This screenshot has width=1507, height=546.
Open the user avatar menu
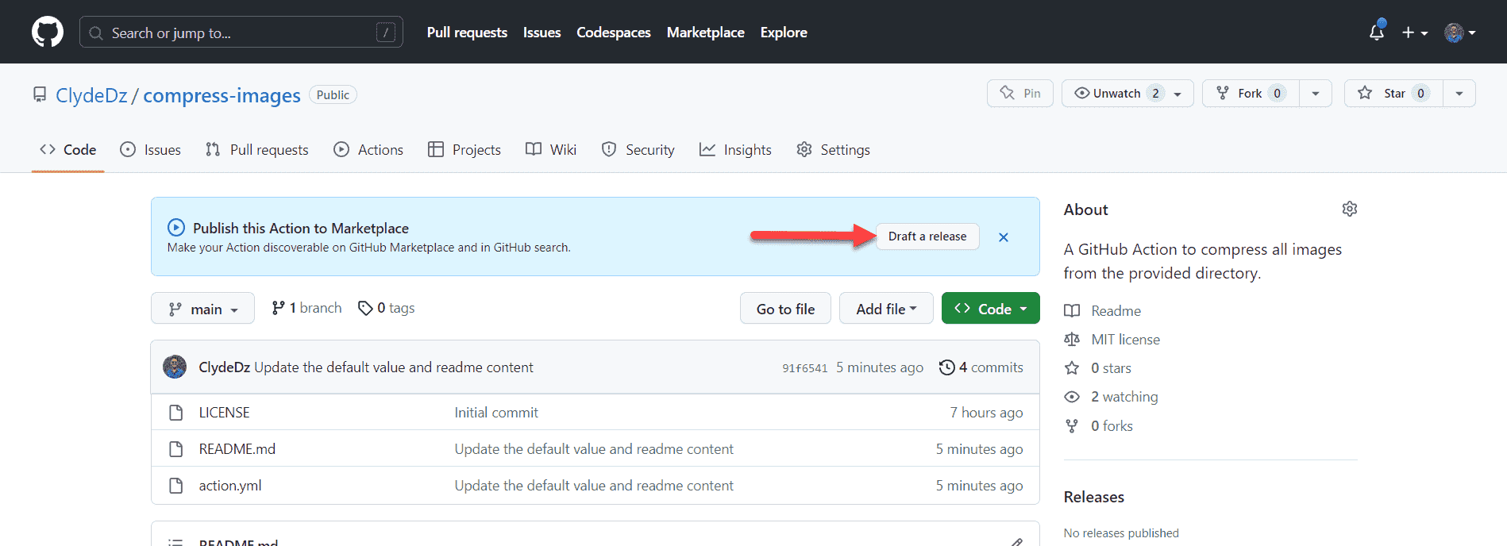click(1459, 33)
